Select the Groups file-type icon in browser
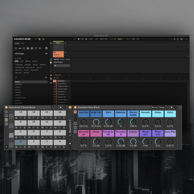The width and height of the screenshot is (194, 194). click(20, 48)
